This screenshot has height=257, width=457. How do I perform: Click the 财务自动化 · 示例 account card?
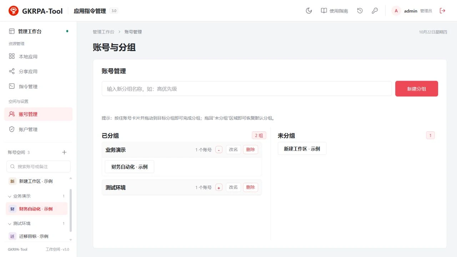(130, 167)
